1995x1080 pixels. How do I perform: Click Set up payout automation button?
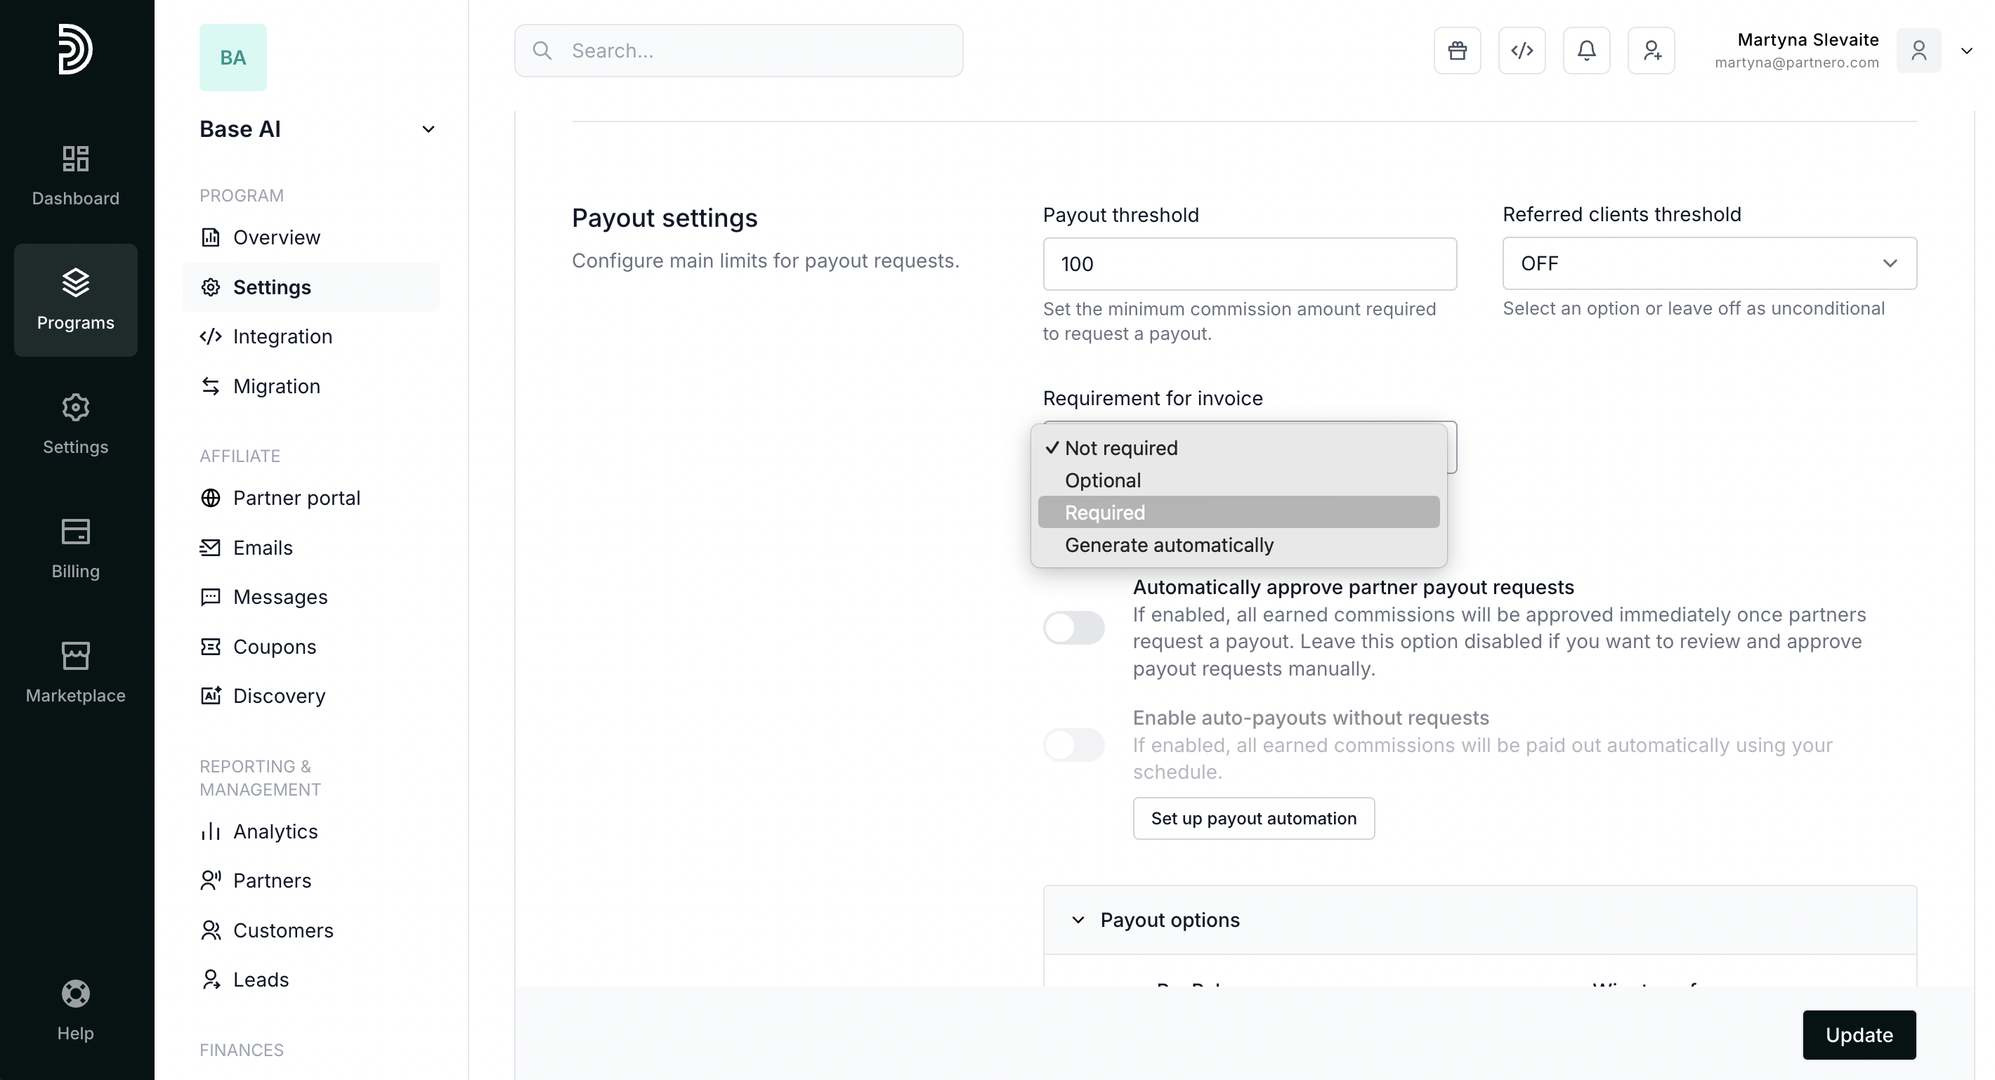click(x=1253, y=818)
